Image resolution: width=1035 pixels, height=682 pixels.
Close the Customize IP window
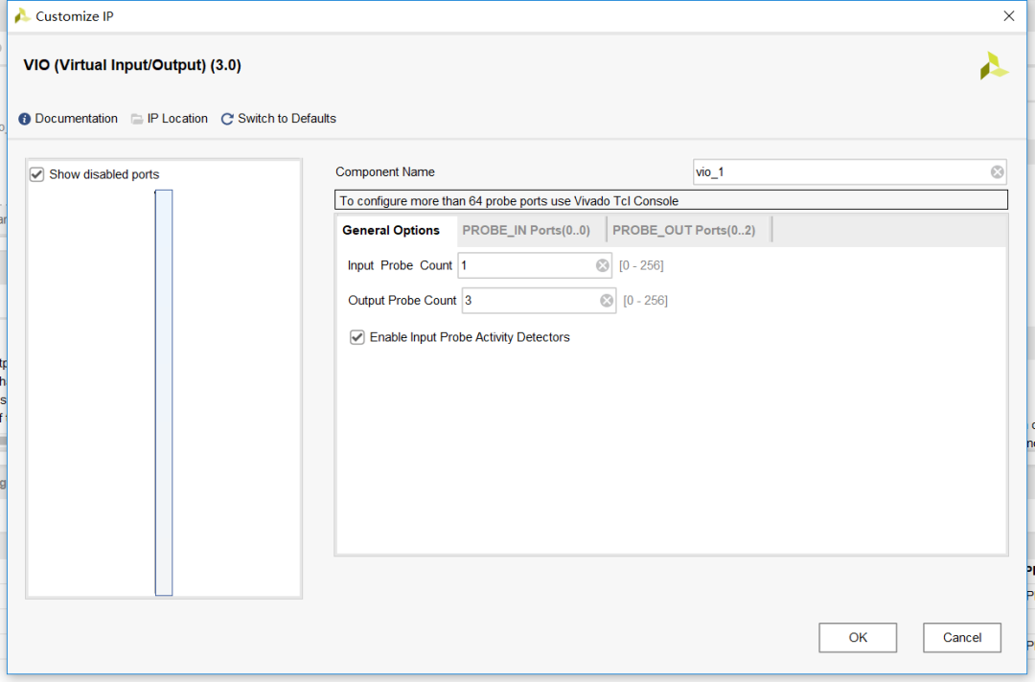pyautogui.click(x=1008, y=16)
